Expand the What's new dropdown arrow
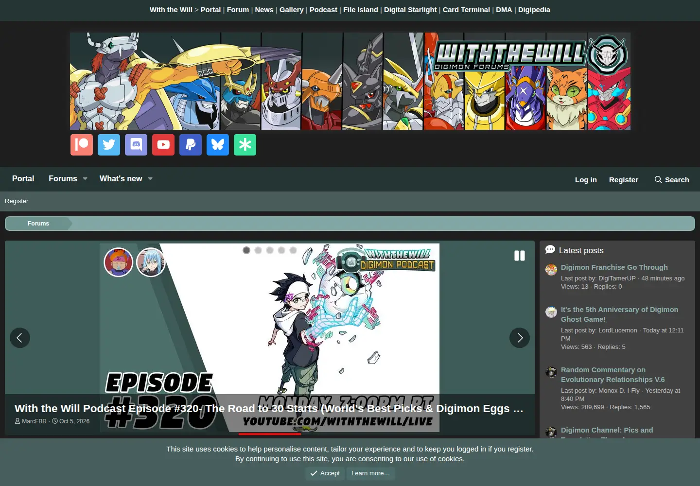Image resolution: width=700 pixels, height=486 pixels. click(x=150, y=179)
